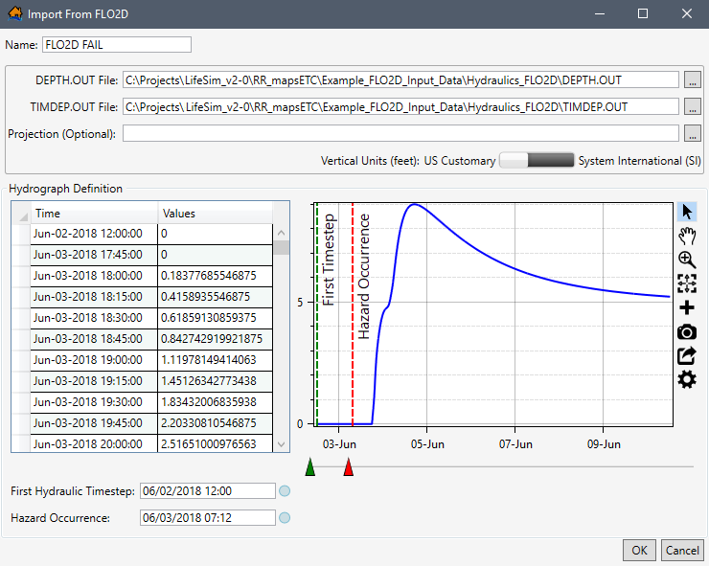This screenshot has height=566, width=709.
Task: Click red Hazard Occurrence line in chart
Action: tap(353, 314)
